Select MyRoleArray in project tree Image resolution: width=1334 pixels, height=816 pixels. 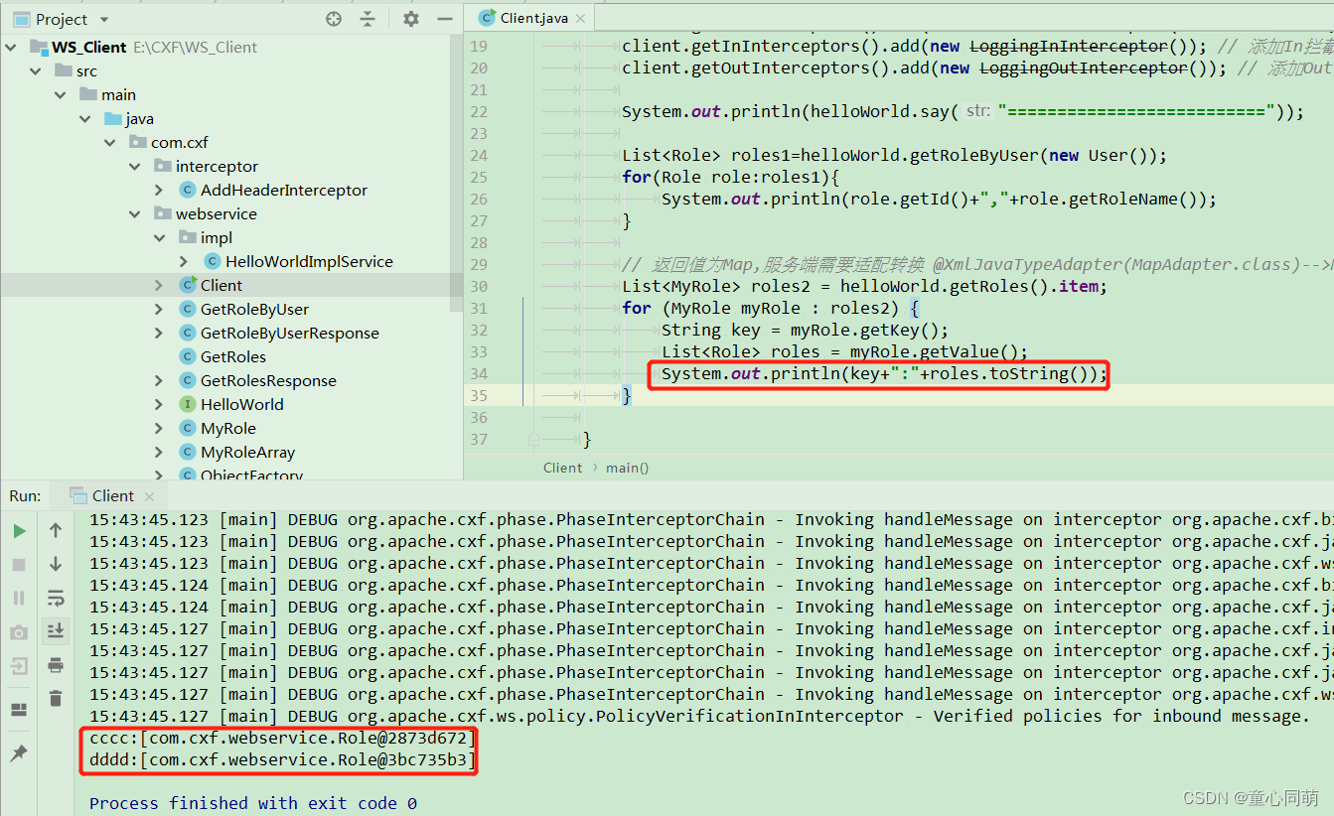coord(247,452)
